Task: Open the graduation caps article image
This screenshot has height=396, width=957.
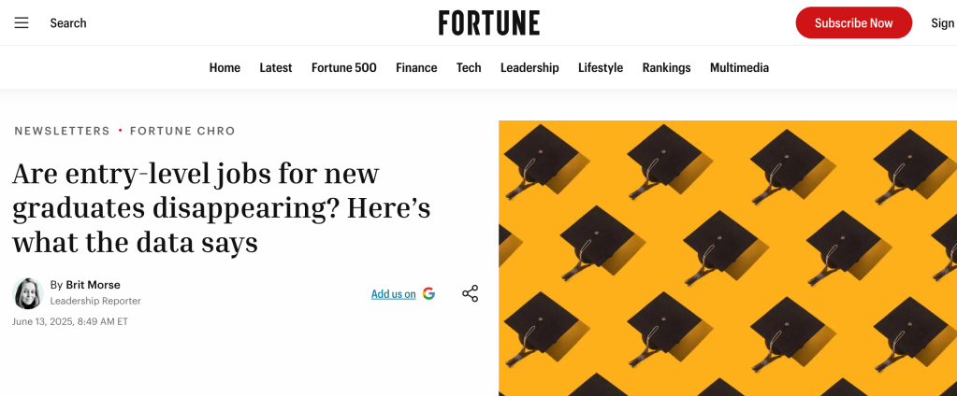Action: (x=728, y=258)
